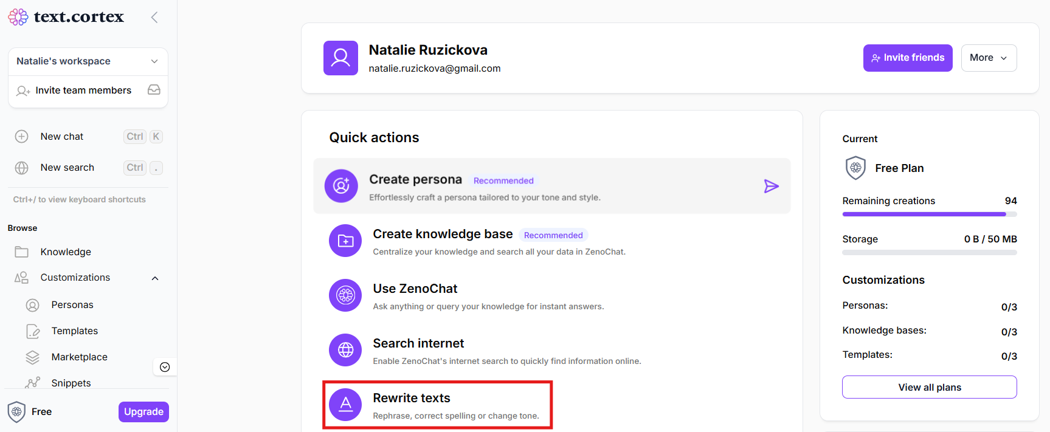
Task: Click the Free plan shield icon in sidebar
Action: pos(17,412)
